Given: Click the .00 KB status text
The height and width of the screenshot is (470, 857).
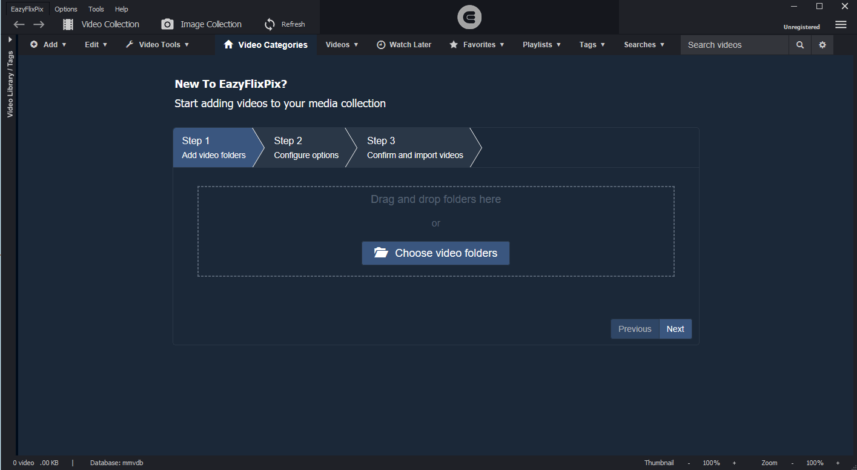Looking at the screenshot, I should [49, 463].
